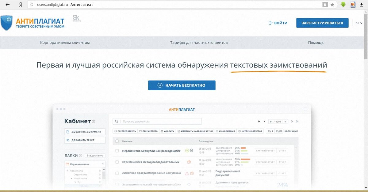The height and width of the screenshot is (192, 368).
Task: Open Корпоративным клиентам menu
Action: click(x=65, y=43)
